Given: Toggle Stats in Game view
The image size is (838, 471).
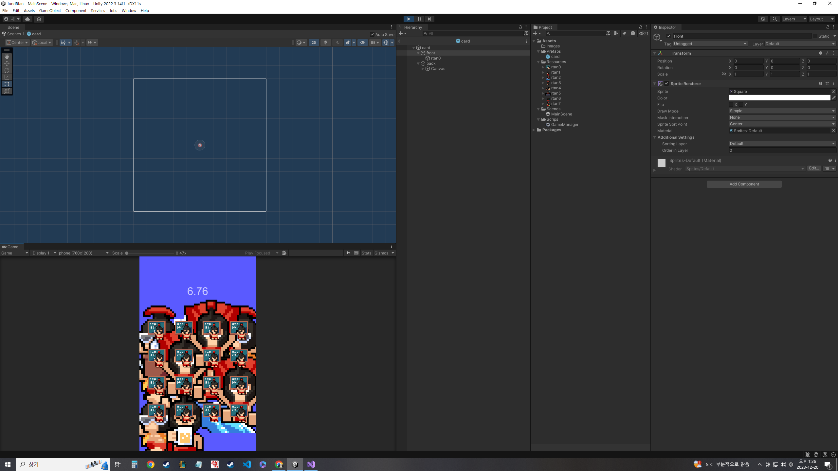Looking at the screenshot, I should 366,253.
